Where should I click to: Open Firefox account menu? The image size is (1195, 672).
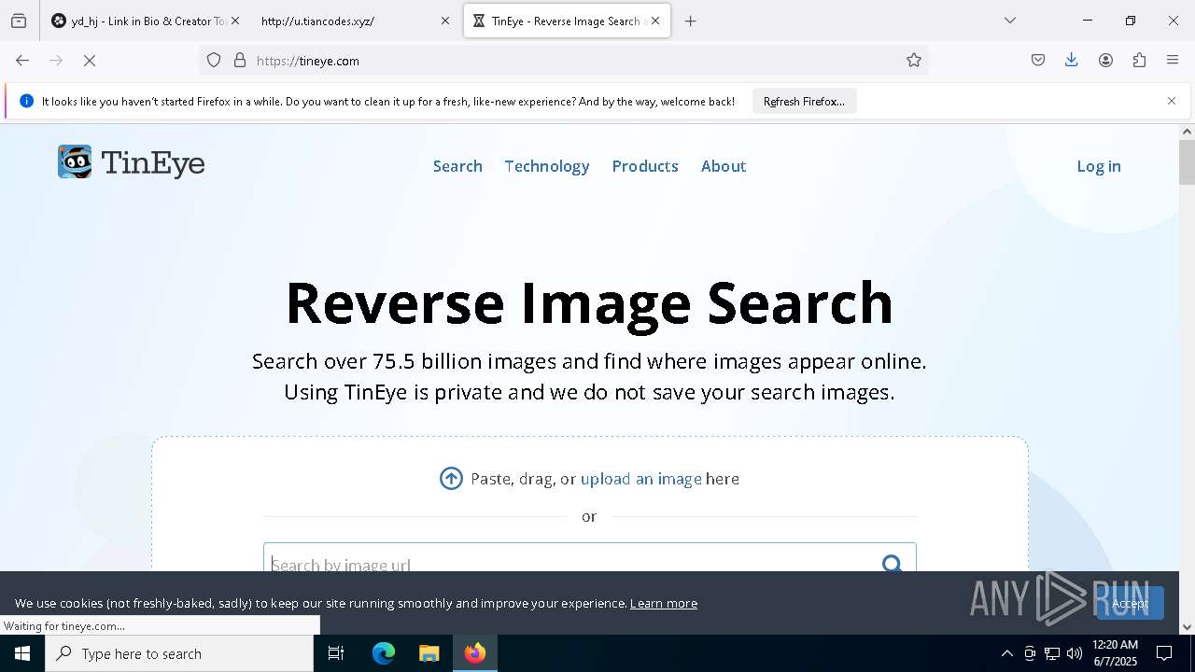click(x=1105, y=61)
